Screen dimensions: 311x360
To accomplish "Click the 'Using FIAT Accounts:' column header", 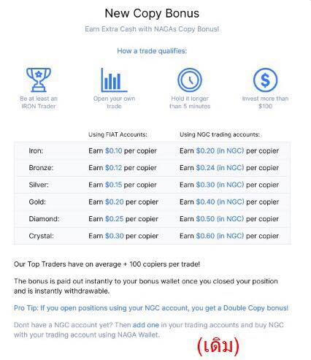I will click(x=118, y=134).
